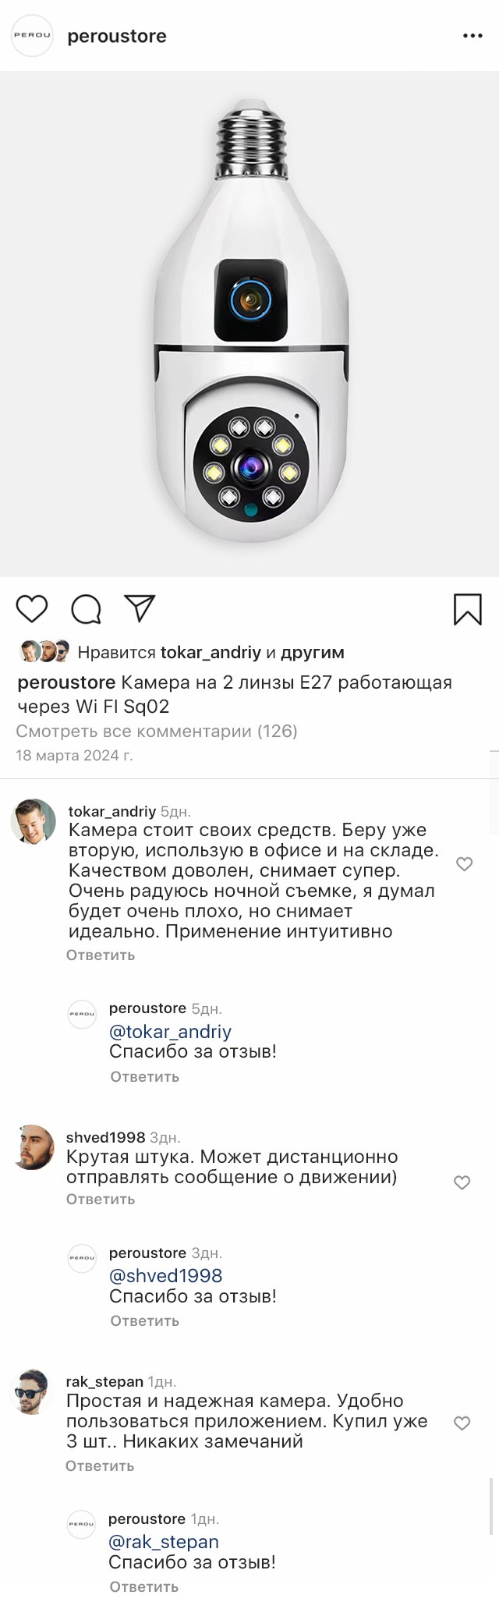
Task: Reply to shved1998's comment
Action: coord(101,1200)
